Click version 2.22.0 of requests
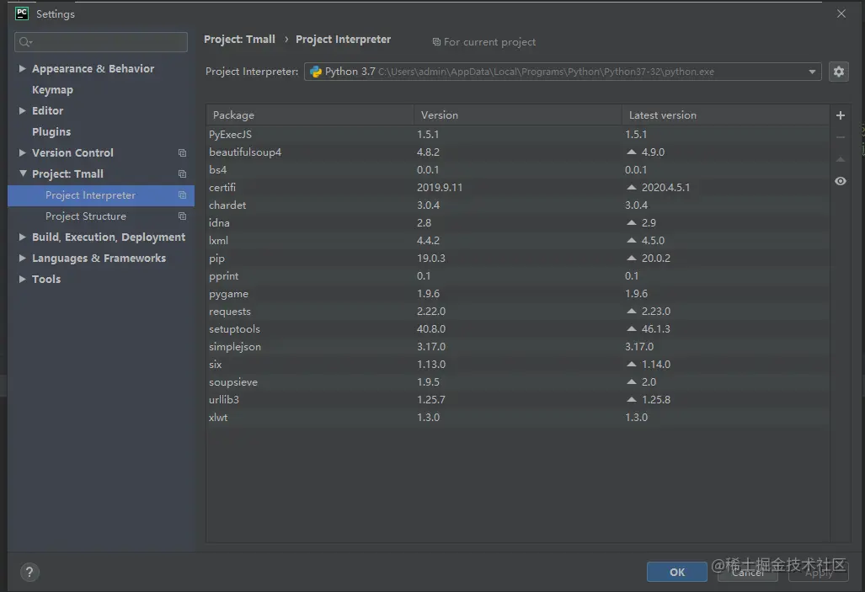The width and height of the screenshot is (865, 592). [x=431, y=312]
